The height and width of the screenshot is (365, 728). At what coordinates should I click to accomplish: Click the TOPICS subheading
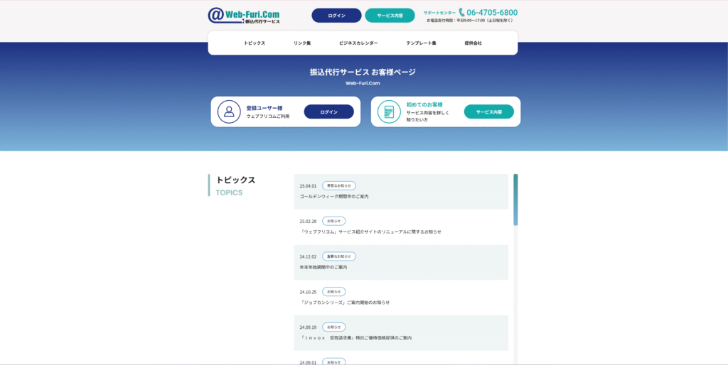229,192
